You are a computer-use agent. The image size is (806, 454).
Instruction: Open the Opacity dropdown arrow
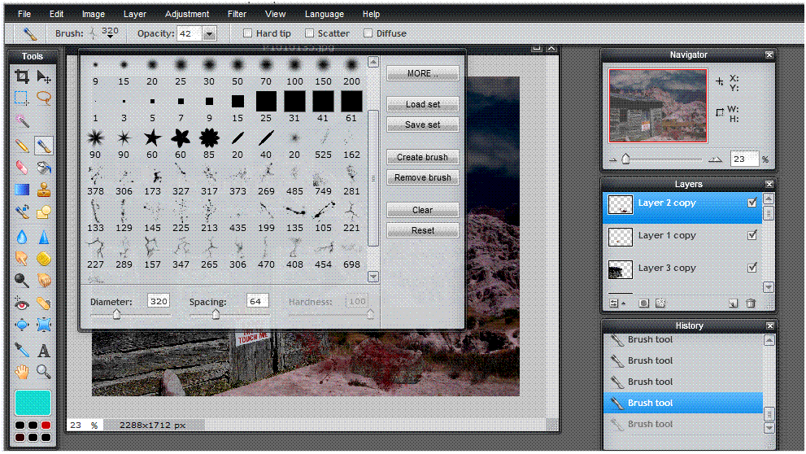tap(209, 34)
